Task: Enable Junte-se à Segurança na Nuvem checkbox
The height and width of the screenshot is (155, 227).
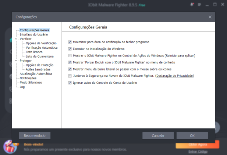Action: (70, 76)
